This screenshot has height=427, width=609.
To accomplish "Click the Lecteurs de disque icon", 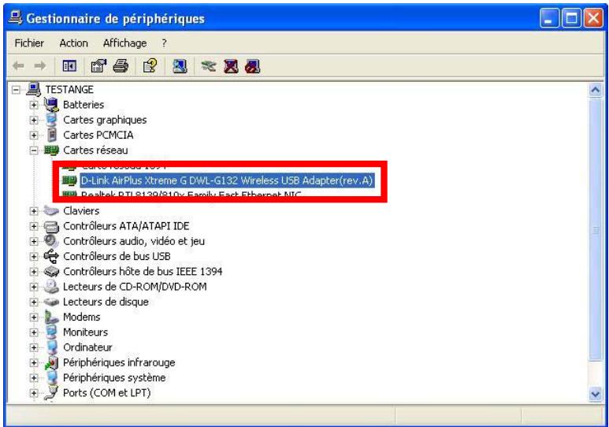I will coord(51,302).
